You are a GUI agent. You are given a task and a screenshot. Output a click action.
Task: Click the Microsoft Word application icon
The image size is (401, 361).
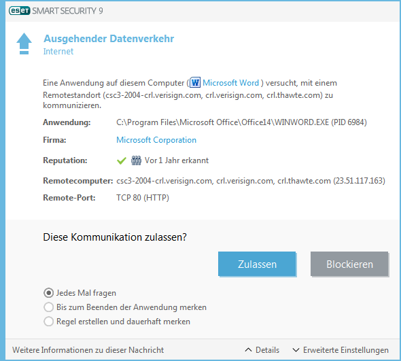tap(195, 83)
